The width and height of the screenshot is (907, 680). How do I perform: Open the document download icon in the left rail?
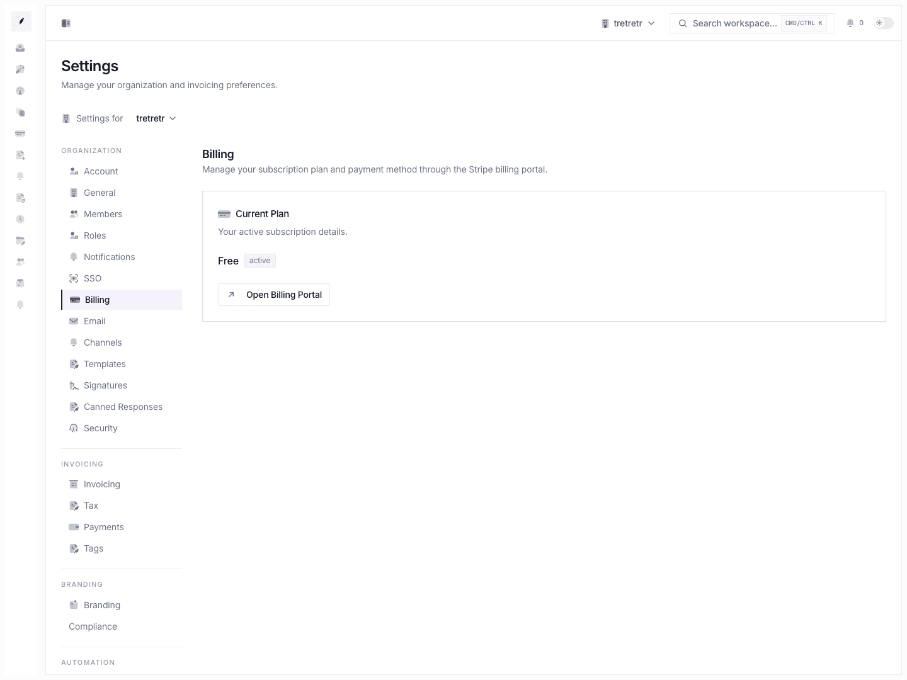tap(20, 155)
